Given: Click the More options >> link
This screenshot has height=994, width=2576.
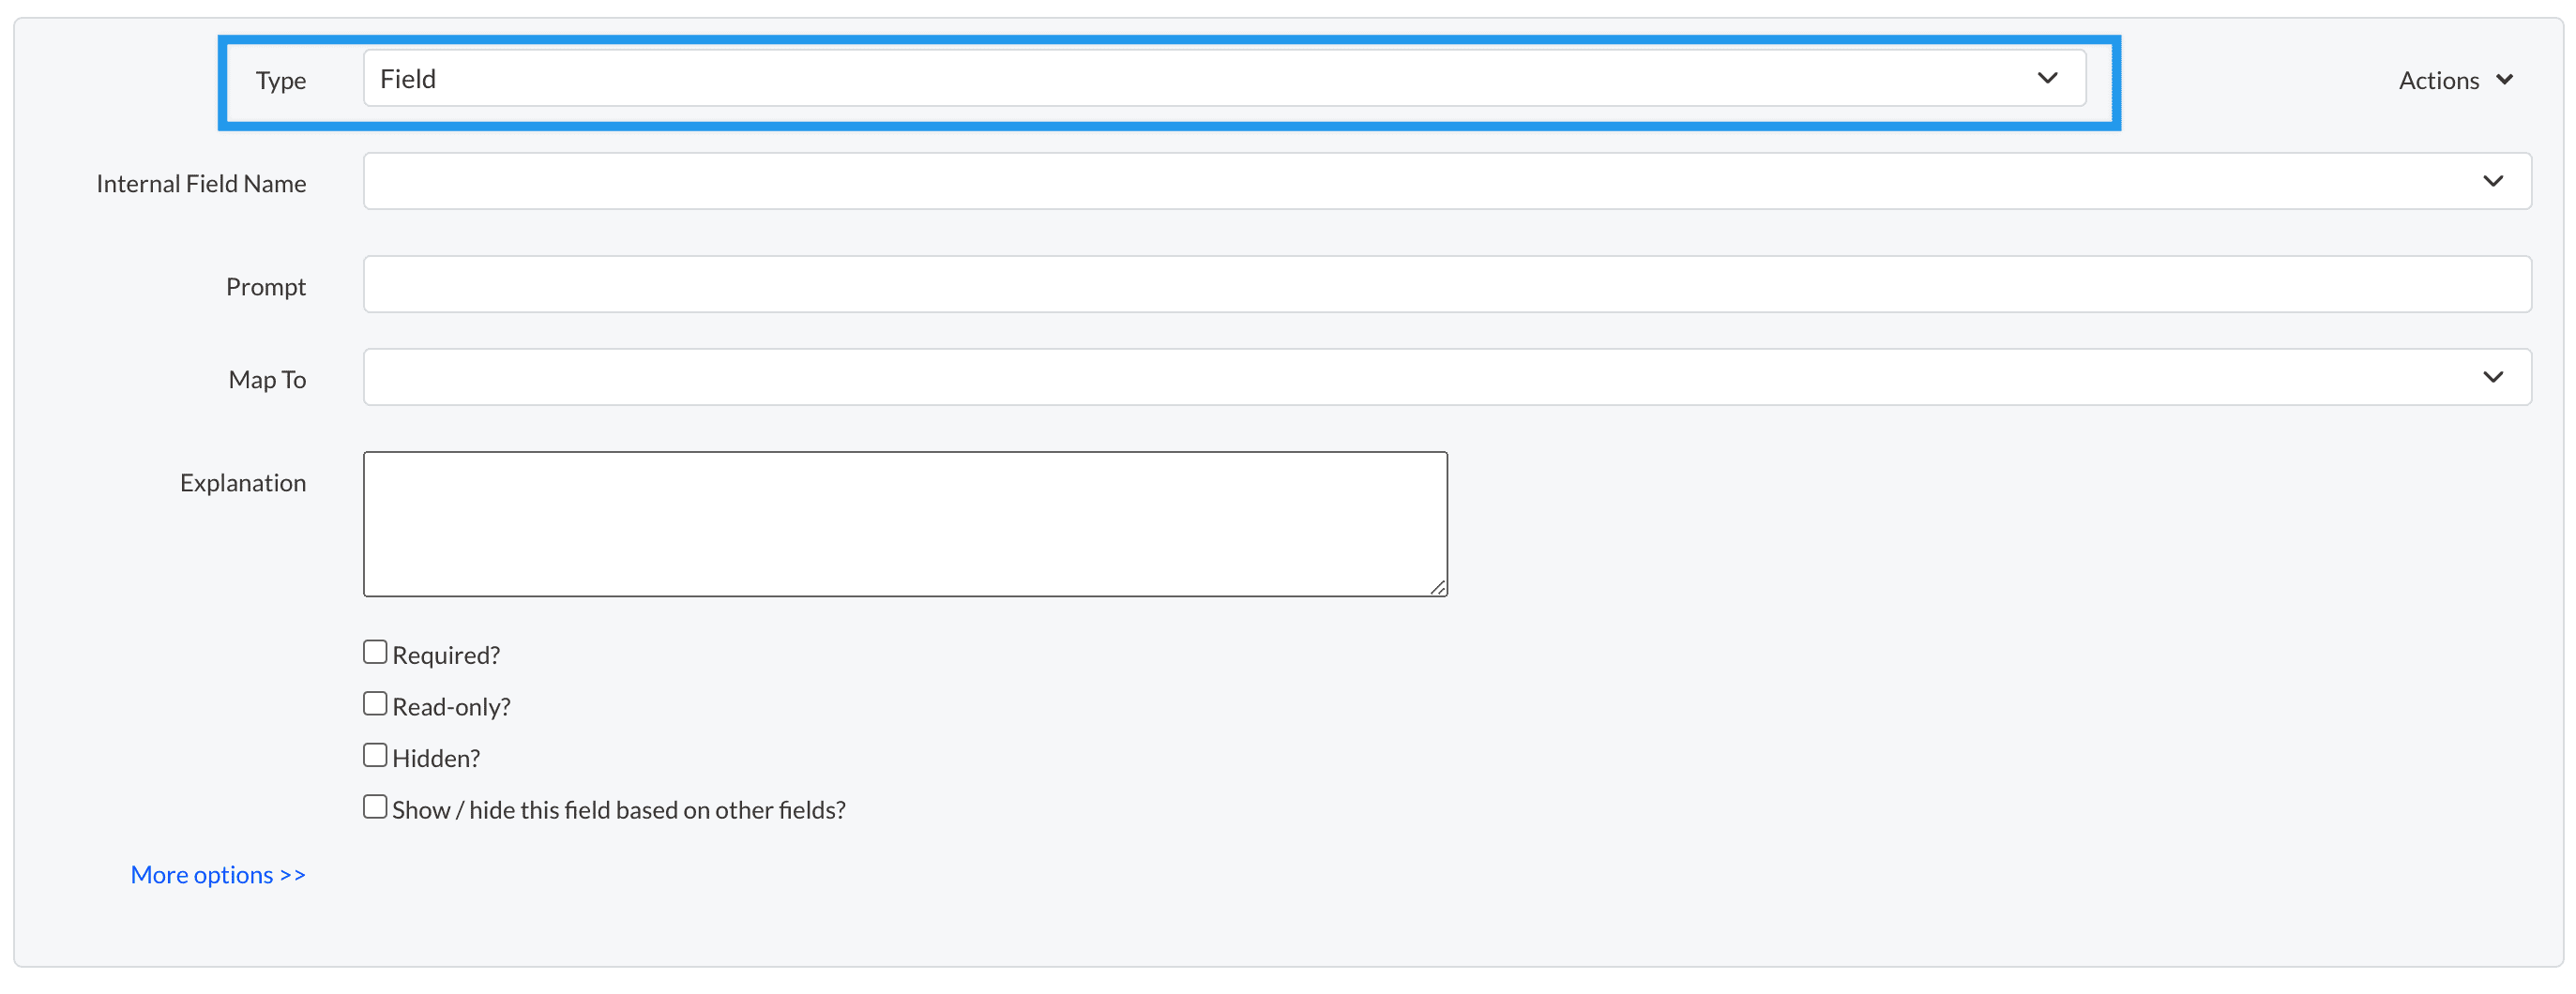Looking at the screenshot, I should tap(218, 875).
